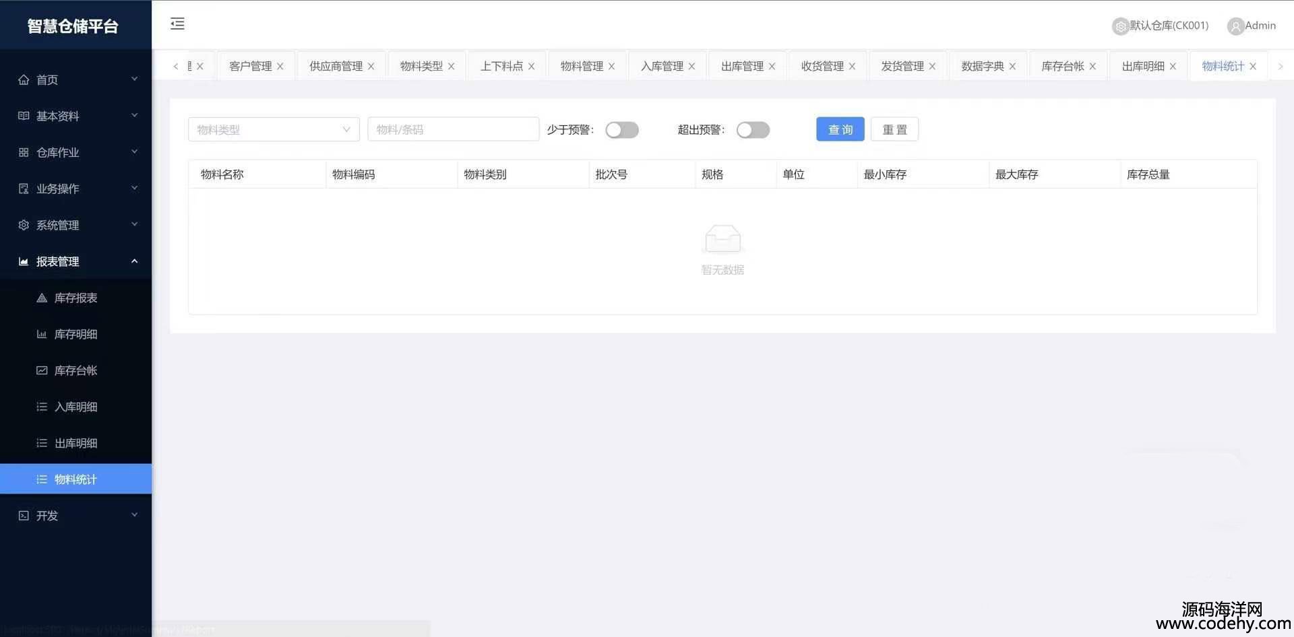Expand the 基本资料 menu chevron

pos(134,116)
